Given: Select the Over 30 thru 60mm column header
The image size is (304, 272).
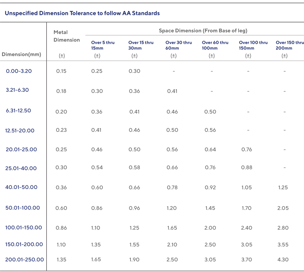Looking at the screenshot, I should pos(179,45).
